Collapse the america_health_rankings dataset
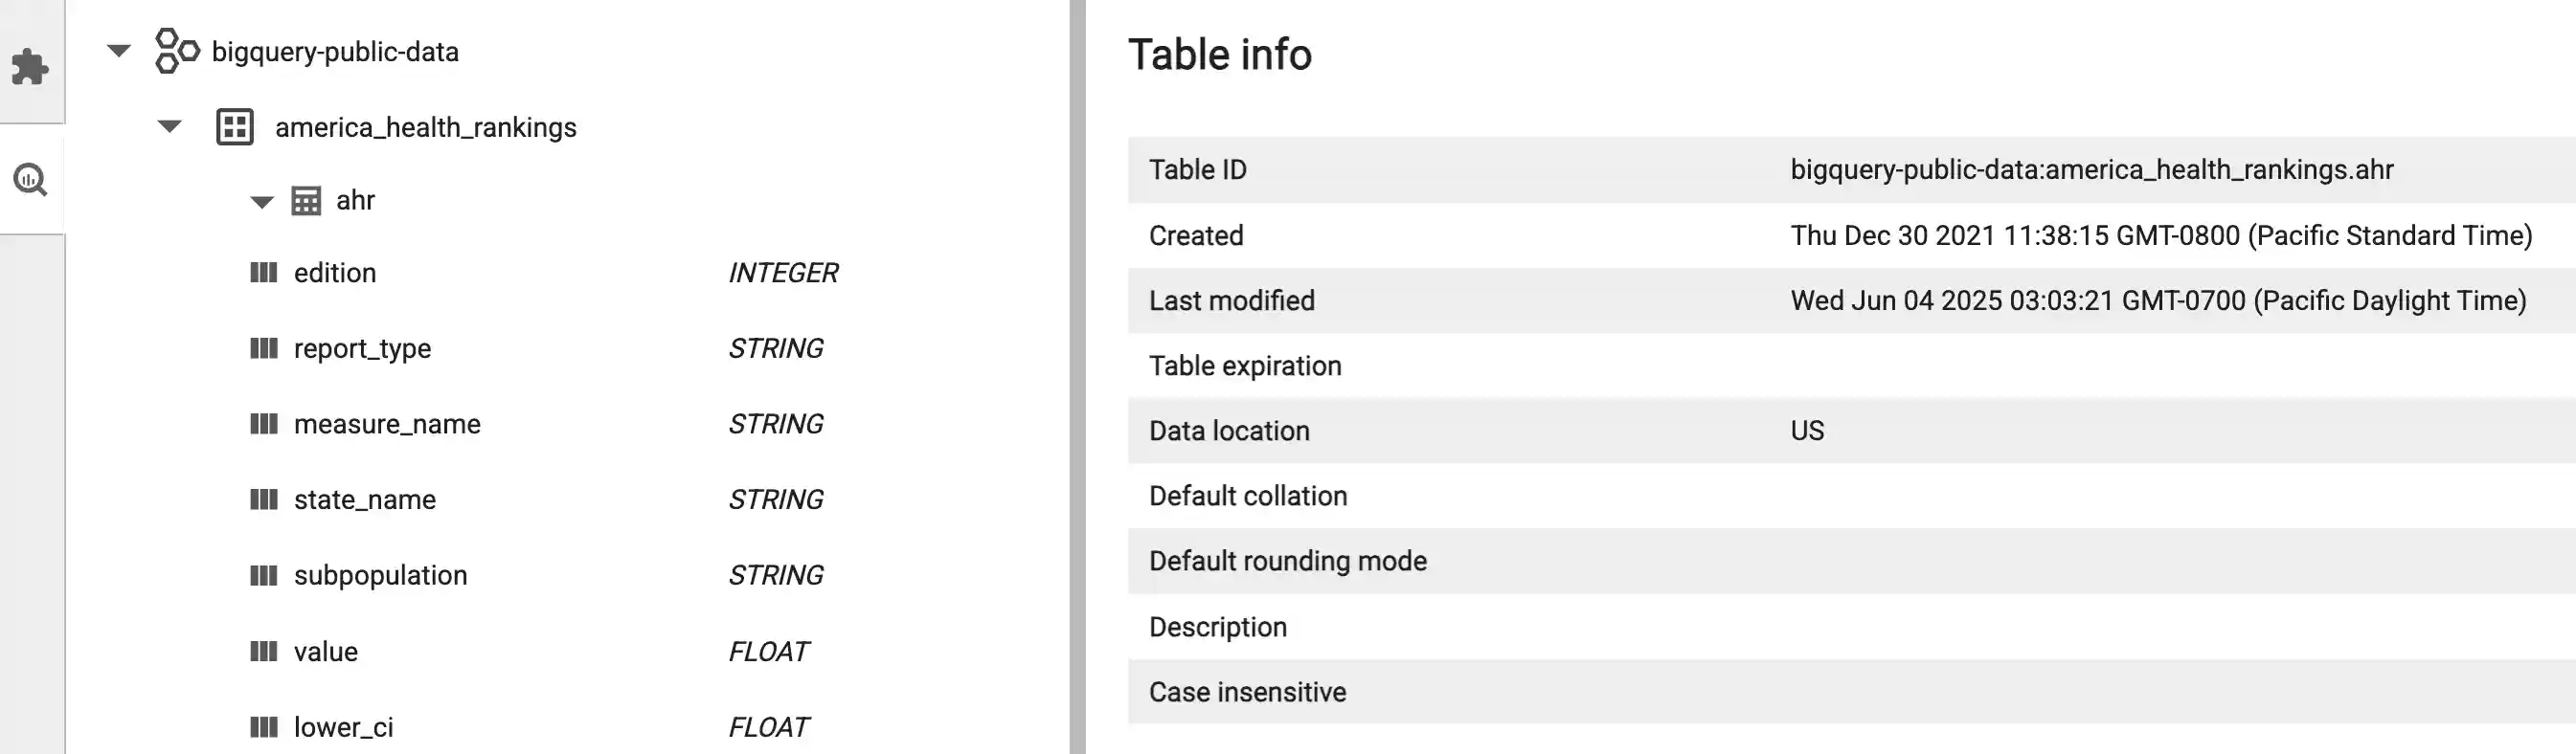 click(x=170, y=127)
